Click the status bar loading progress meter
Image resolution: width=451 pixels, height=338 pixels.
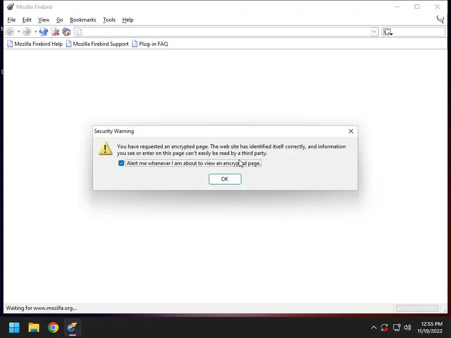tap(417, 309)
